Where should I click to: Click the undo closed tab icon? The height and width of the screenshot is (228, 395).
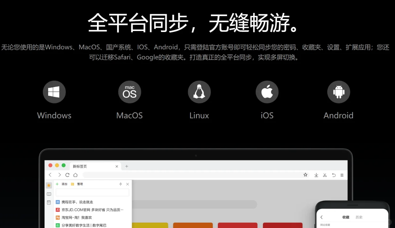point(334,175)
